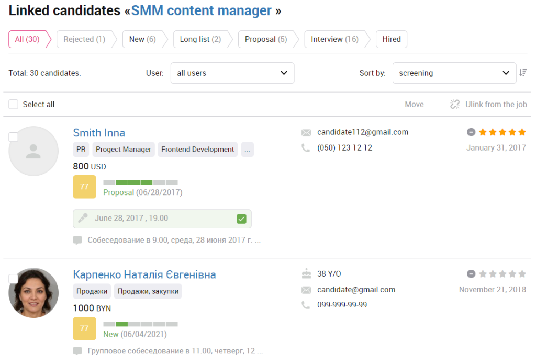Rate Карпенко Наталія with the fifth star
This screenshot has height=355, width=536.
522,274
